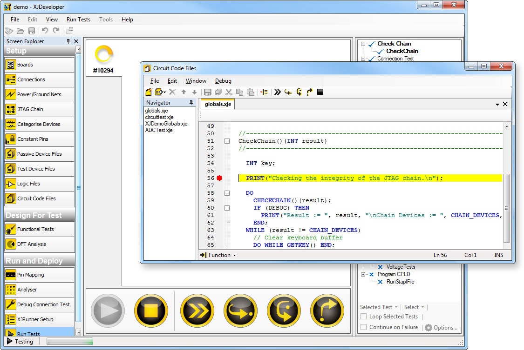Open Debug Connection Test screen
This screenshot has width=524, height=350.
tap(40, 304)
